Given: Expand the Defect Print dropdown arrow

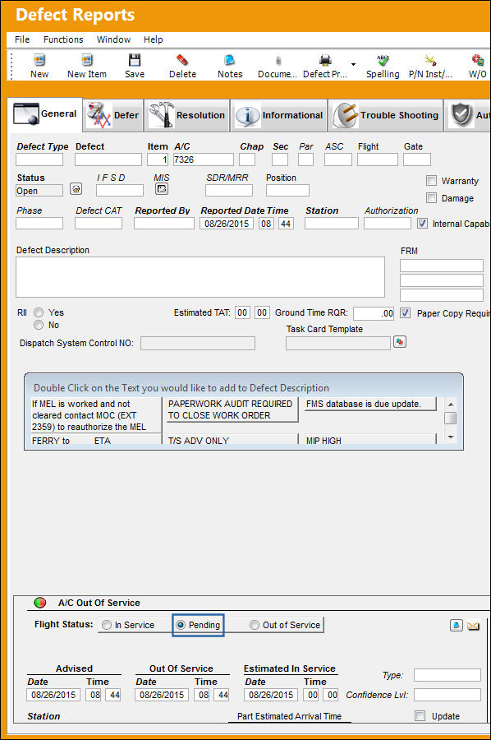Looking at the screenshot, I should [x=353, y=64].
